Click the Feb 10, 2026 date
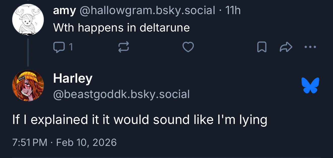The width and height of the screenshot is (333, 158). 86,142
